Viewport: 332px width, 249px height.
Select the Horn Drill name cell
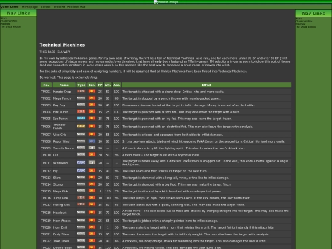(x=64, y=227)
